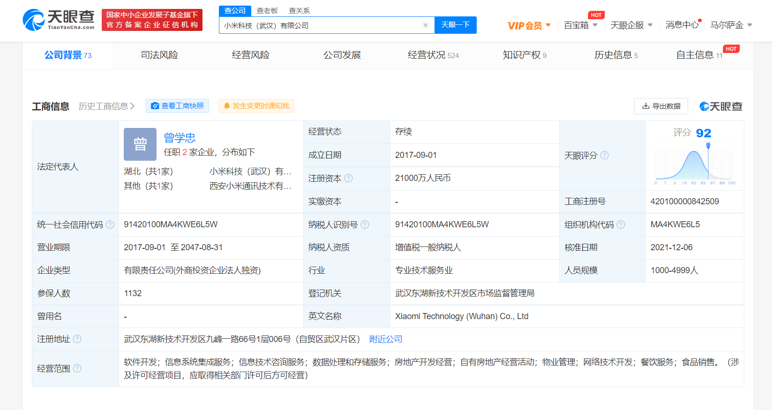This screenshot has height=410, width=772.
Task: Expand the VIP会员 dropdown
Action: (x=529, y=25)
